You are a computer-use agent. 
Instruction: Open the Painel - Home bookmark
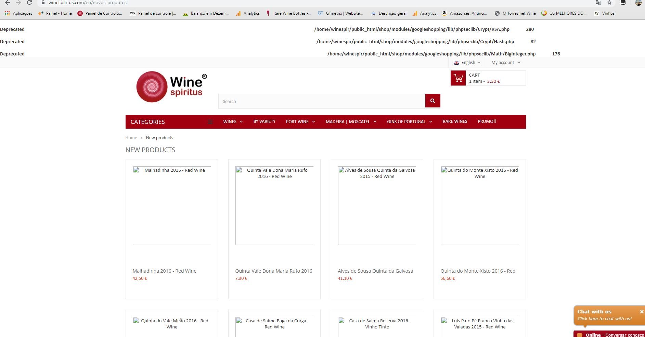point(55,13)
